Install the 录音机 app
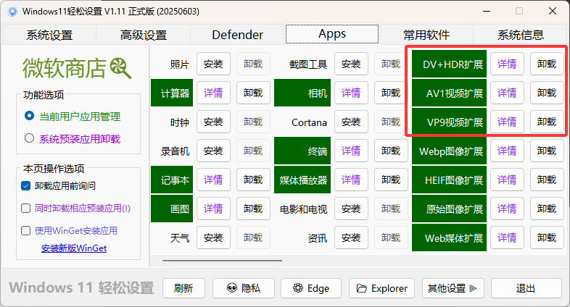Screen dimensions: 570x307 click(213, 151)
